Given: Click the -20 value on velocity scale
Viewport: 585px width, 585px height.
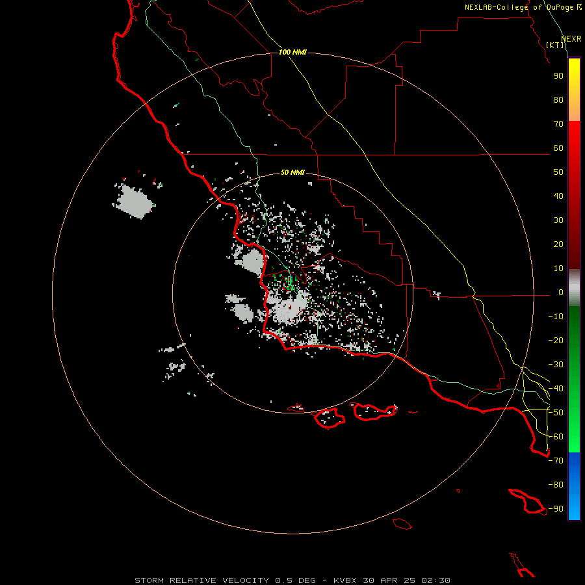Looking at the screenshot, I should coord(556,340).
